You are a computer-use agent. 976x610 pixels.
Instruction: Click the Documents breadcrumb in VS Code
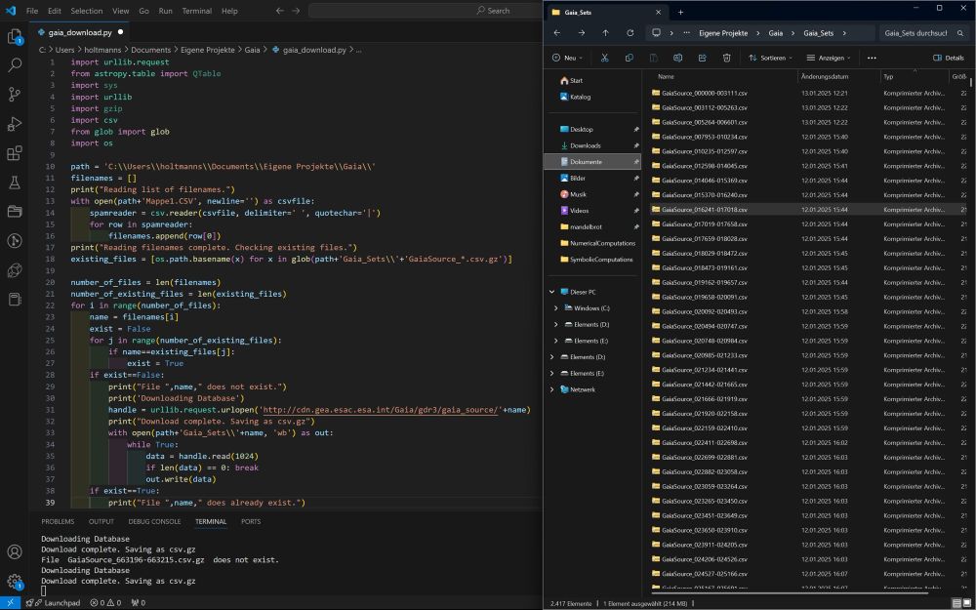150,50
